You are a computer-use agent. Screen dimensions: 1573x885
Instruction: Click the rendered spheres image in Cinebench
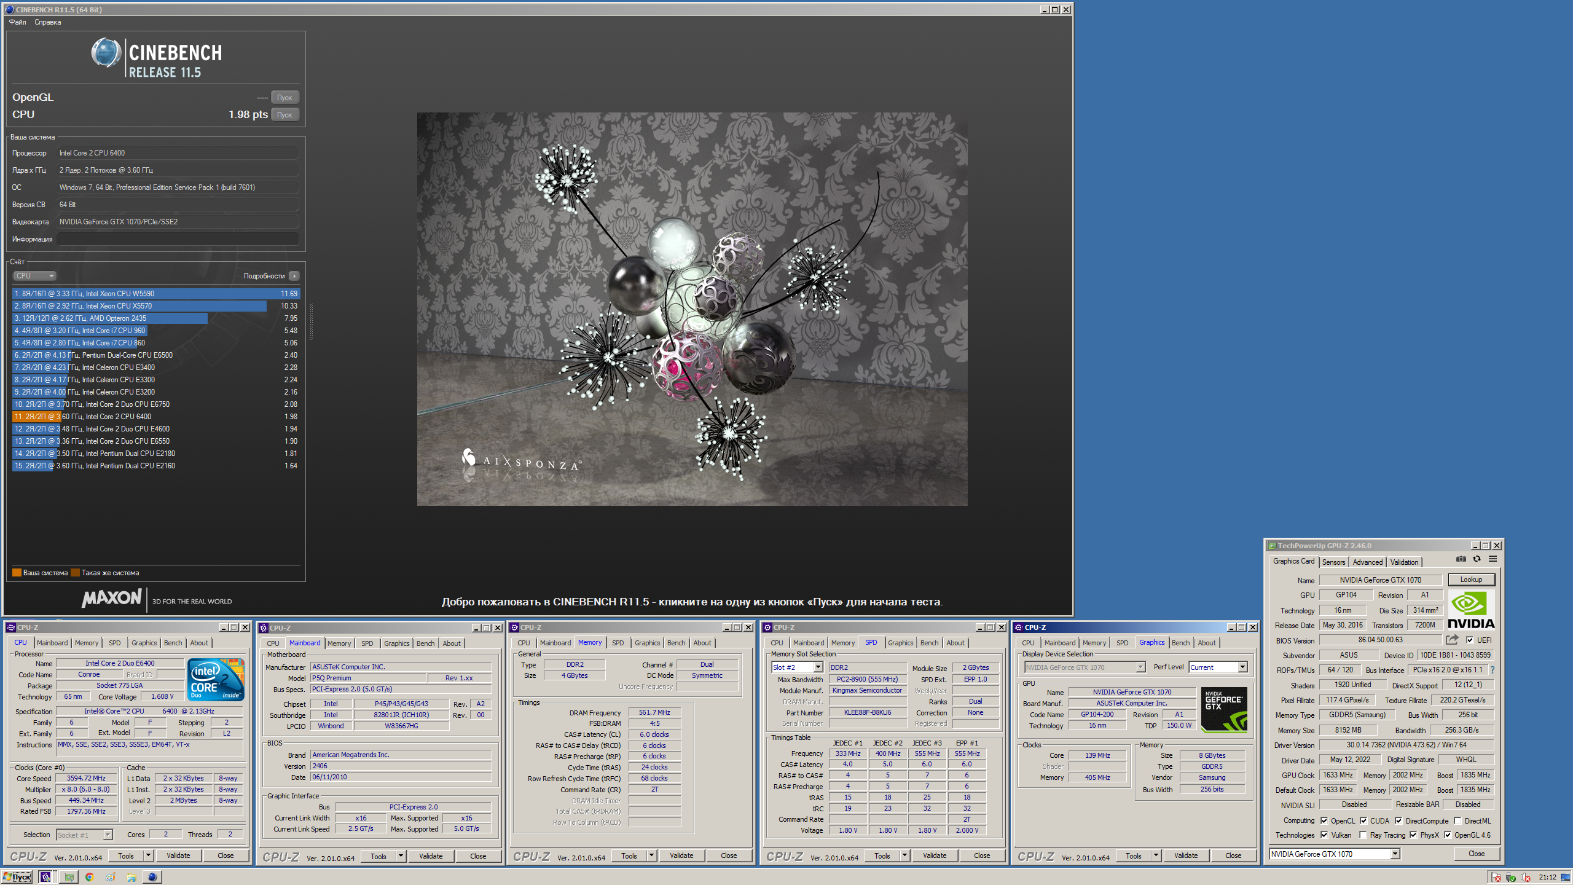[692, 309]
